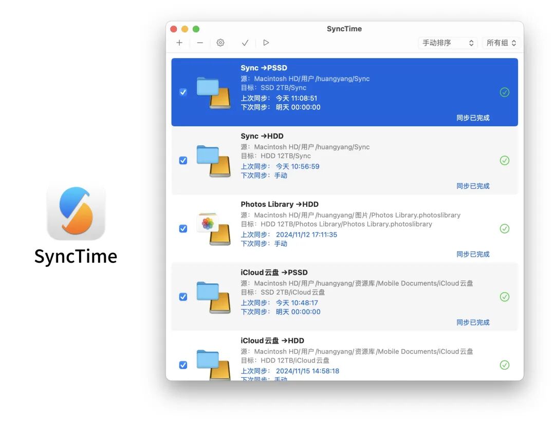Open settings with the gear icon
This screenshot has width=555, height=422.
[x=220, y=43]
